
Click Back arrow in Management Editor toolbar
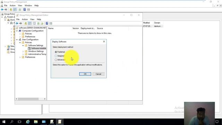(17, 23)
